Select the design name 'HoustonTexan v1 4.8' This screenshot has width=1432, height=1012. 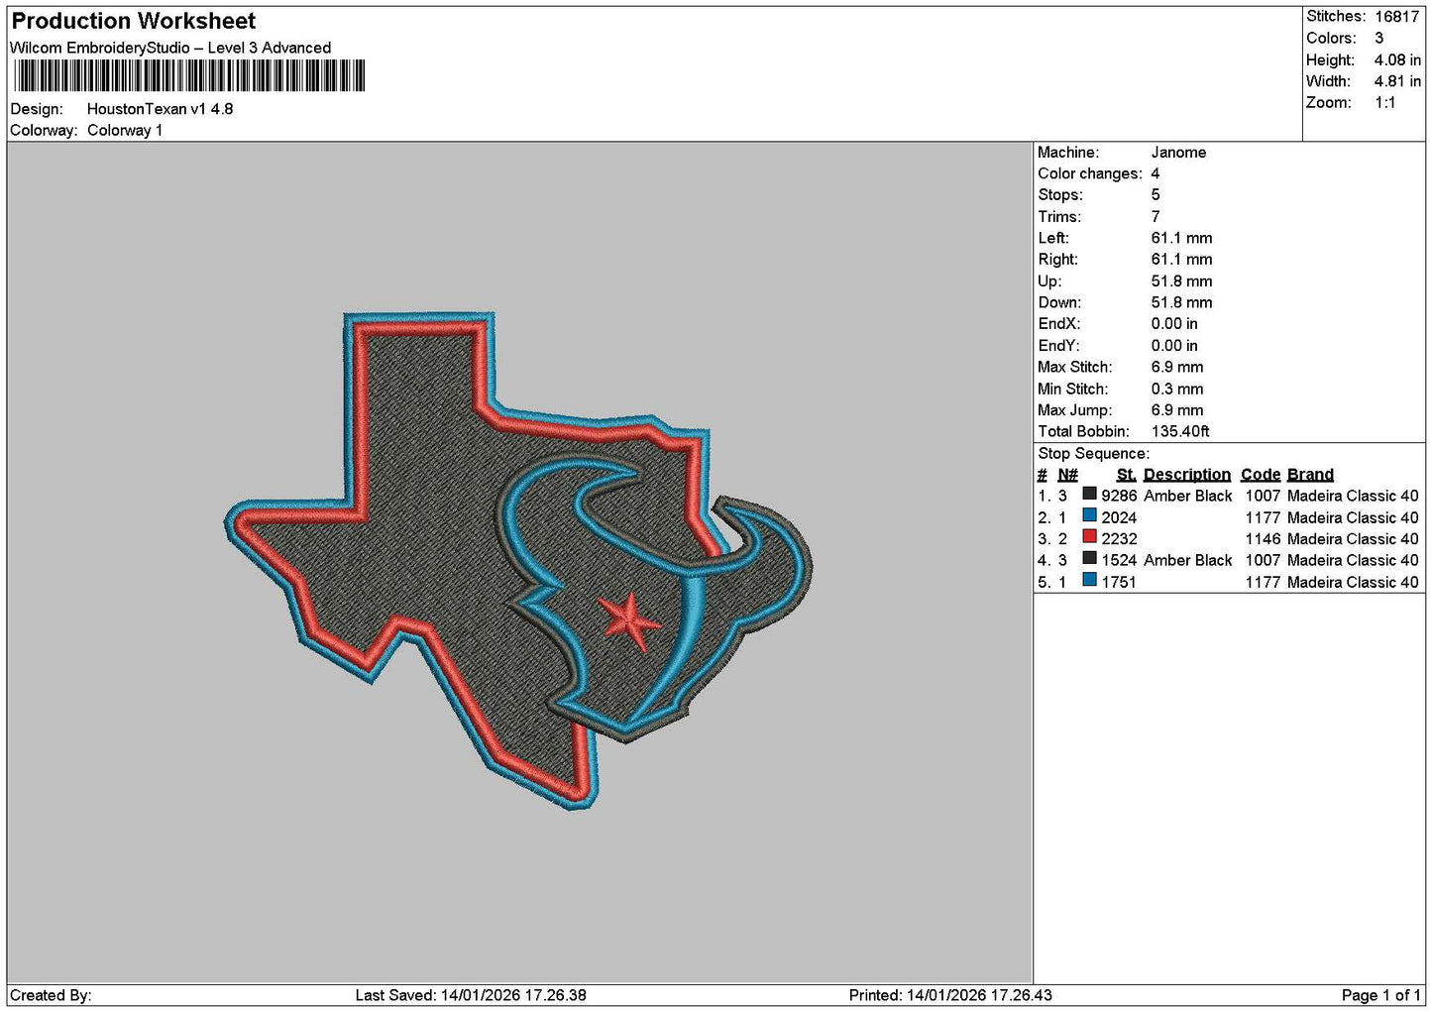pos(161,109)
